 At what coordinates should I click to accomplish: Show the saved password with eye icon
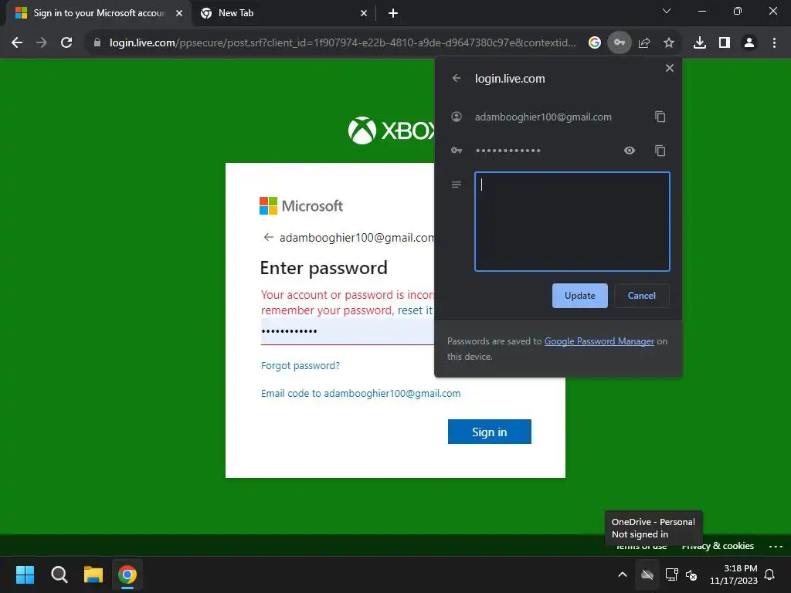click(x=630, y=151)
